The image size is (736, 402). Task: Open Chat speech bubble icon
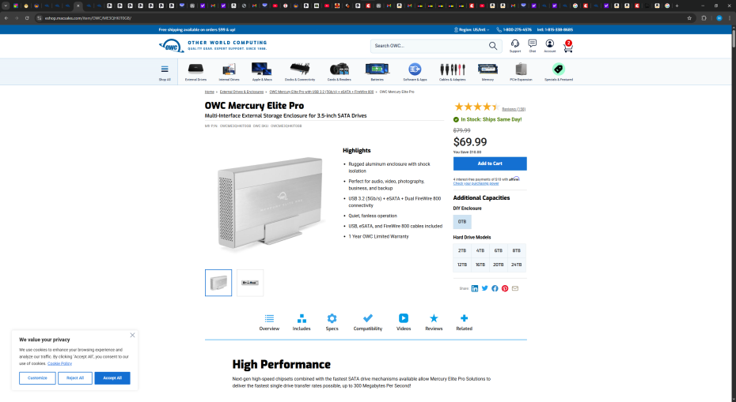533,43
